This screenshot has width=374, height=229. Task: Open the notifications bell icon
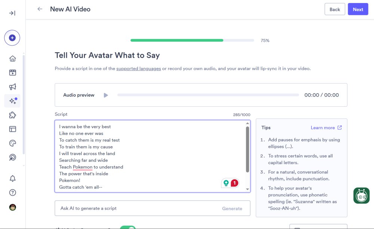coord(12,179)
